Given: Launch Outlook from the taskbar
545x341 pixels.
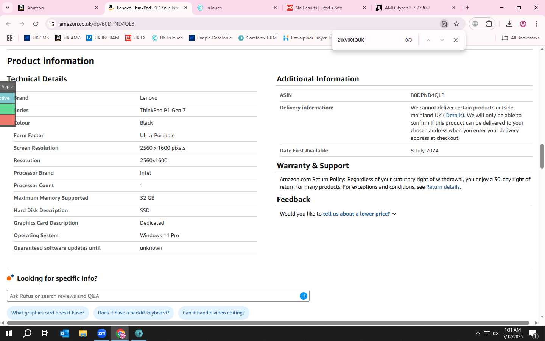Looking at the screenshot, I should (x=65, y=333).
